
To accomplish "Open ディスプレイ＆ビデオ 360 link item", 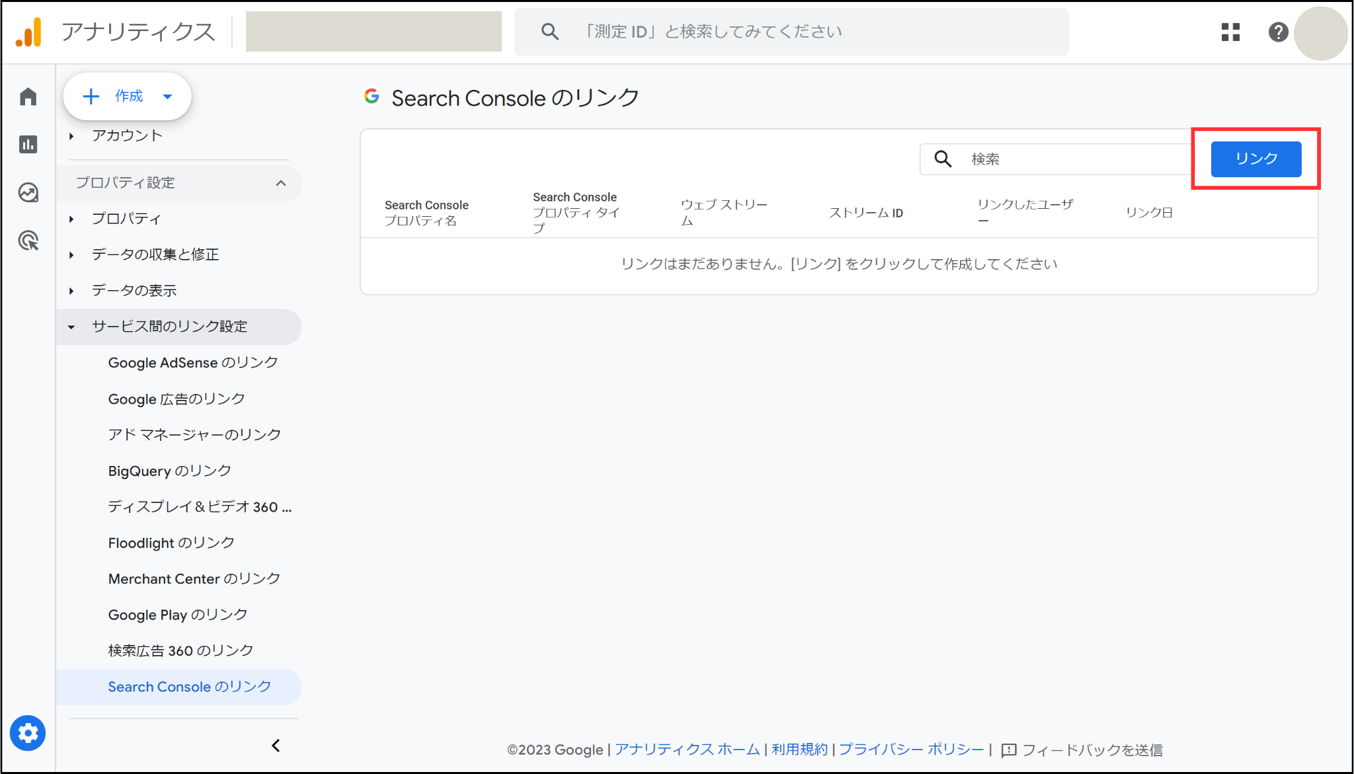I will 200,507.
